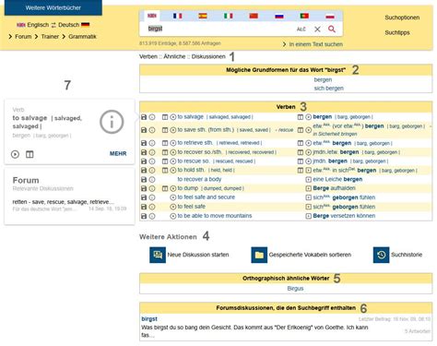This screenshot has height=346, width=437.
Task: Jump to Diskussionen section tab
Action: [208, 56]
